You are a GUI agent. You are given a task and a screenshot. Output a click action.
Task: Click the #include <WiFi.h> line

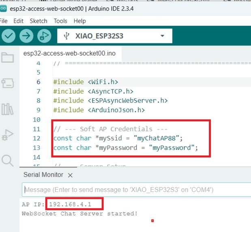point(86,82)
